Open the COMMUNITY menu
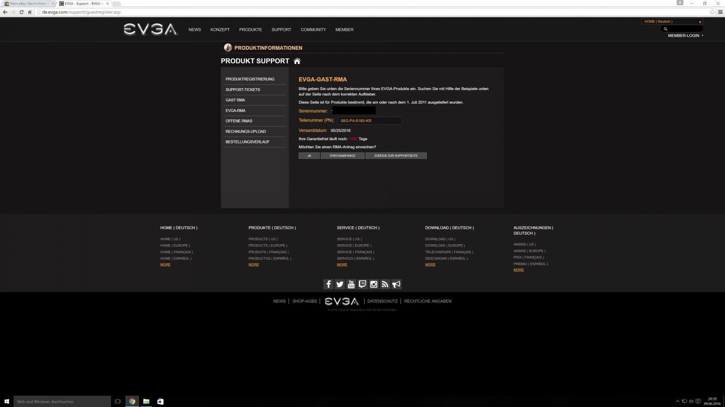The height and width of the screenshot is (407, 725). pos(313,30)
